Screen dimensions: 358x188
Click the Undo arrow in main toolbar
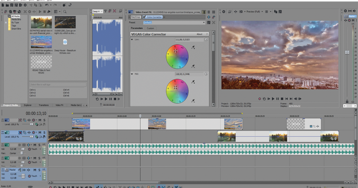pos(47,5)
